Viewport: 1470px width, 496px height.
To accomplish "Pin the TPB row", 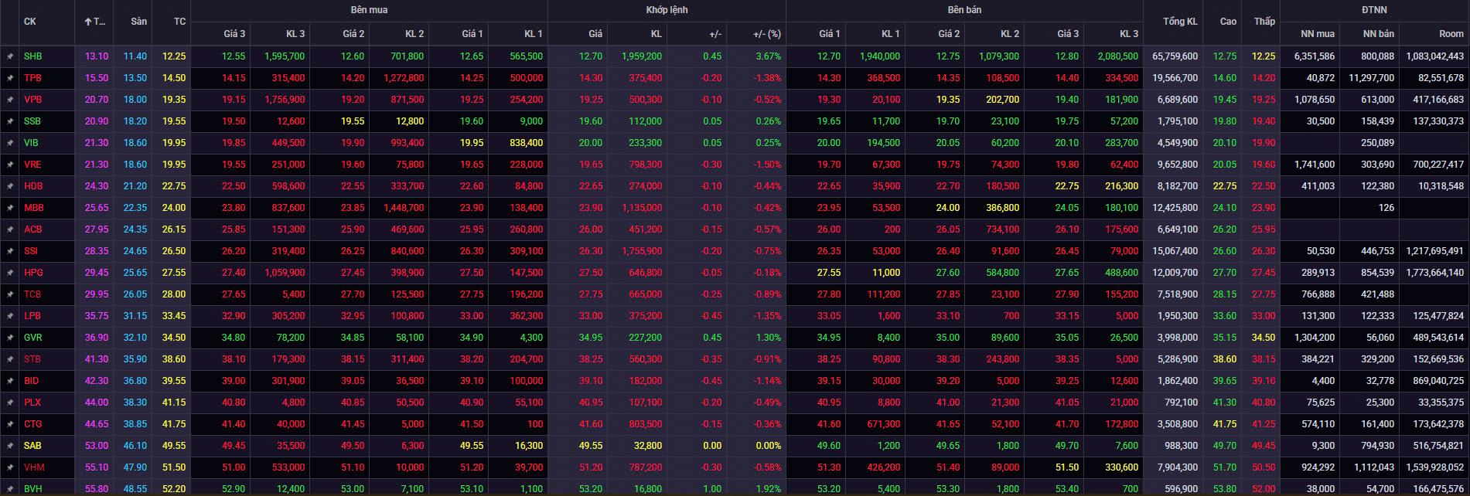I will 10,78.
